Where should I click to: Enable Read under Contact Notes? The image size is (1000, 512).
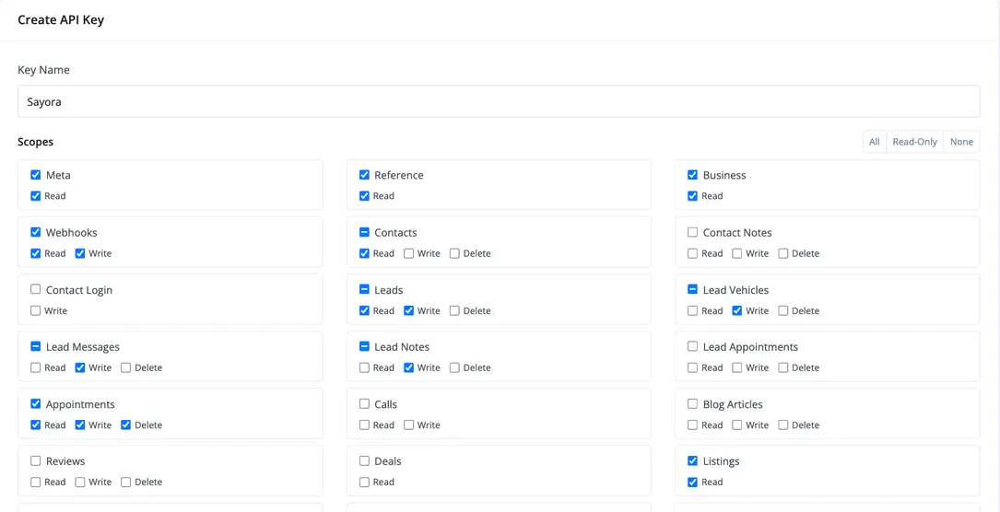[692, 253]
